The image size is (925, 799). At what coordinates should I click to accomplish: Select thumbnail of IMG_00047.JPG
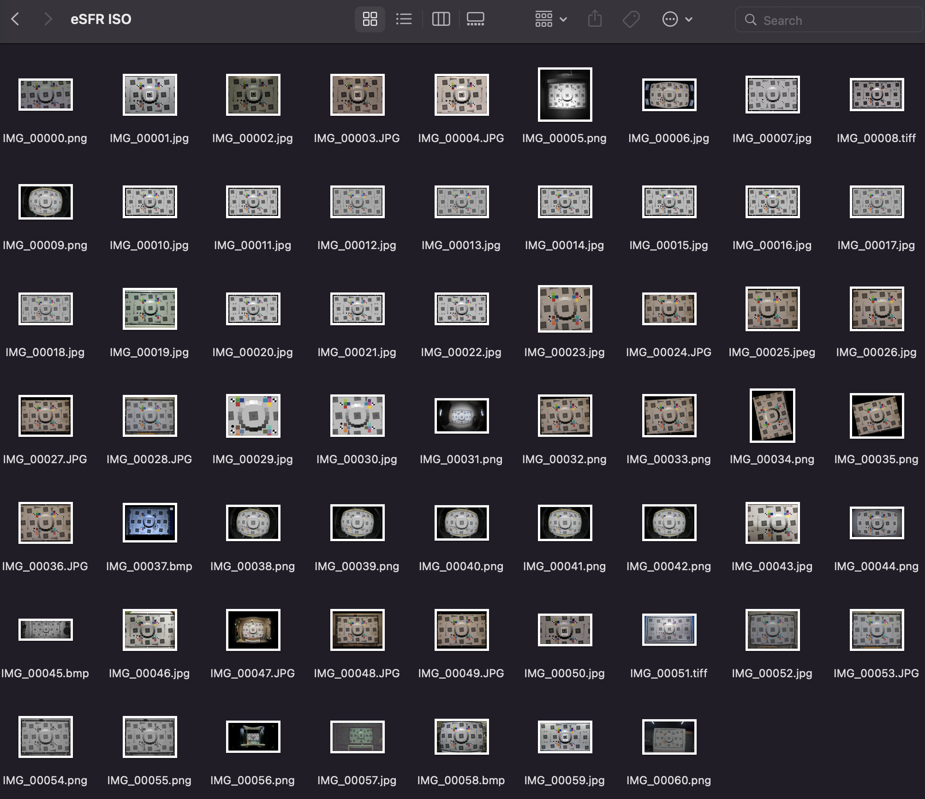point(253,630)
